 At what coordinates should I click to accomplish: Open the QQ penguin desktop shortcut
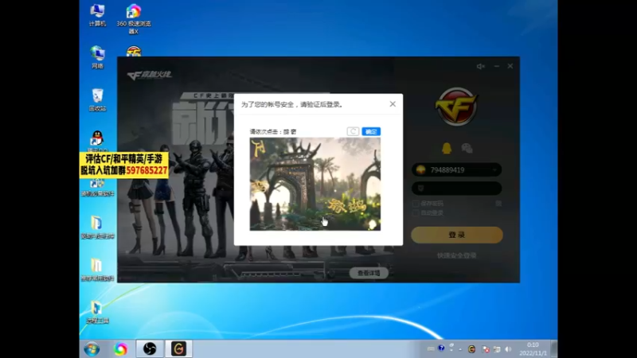(97, 138)
